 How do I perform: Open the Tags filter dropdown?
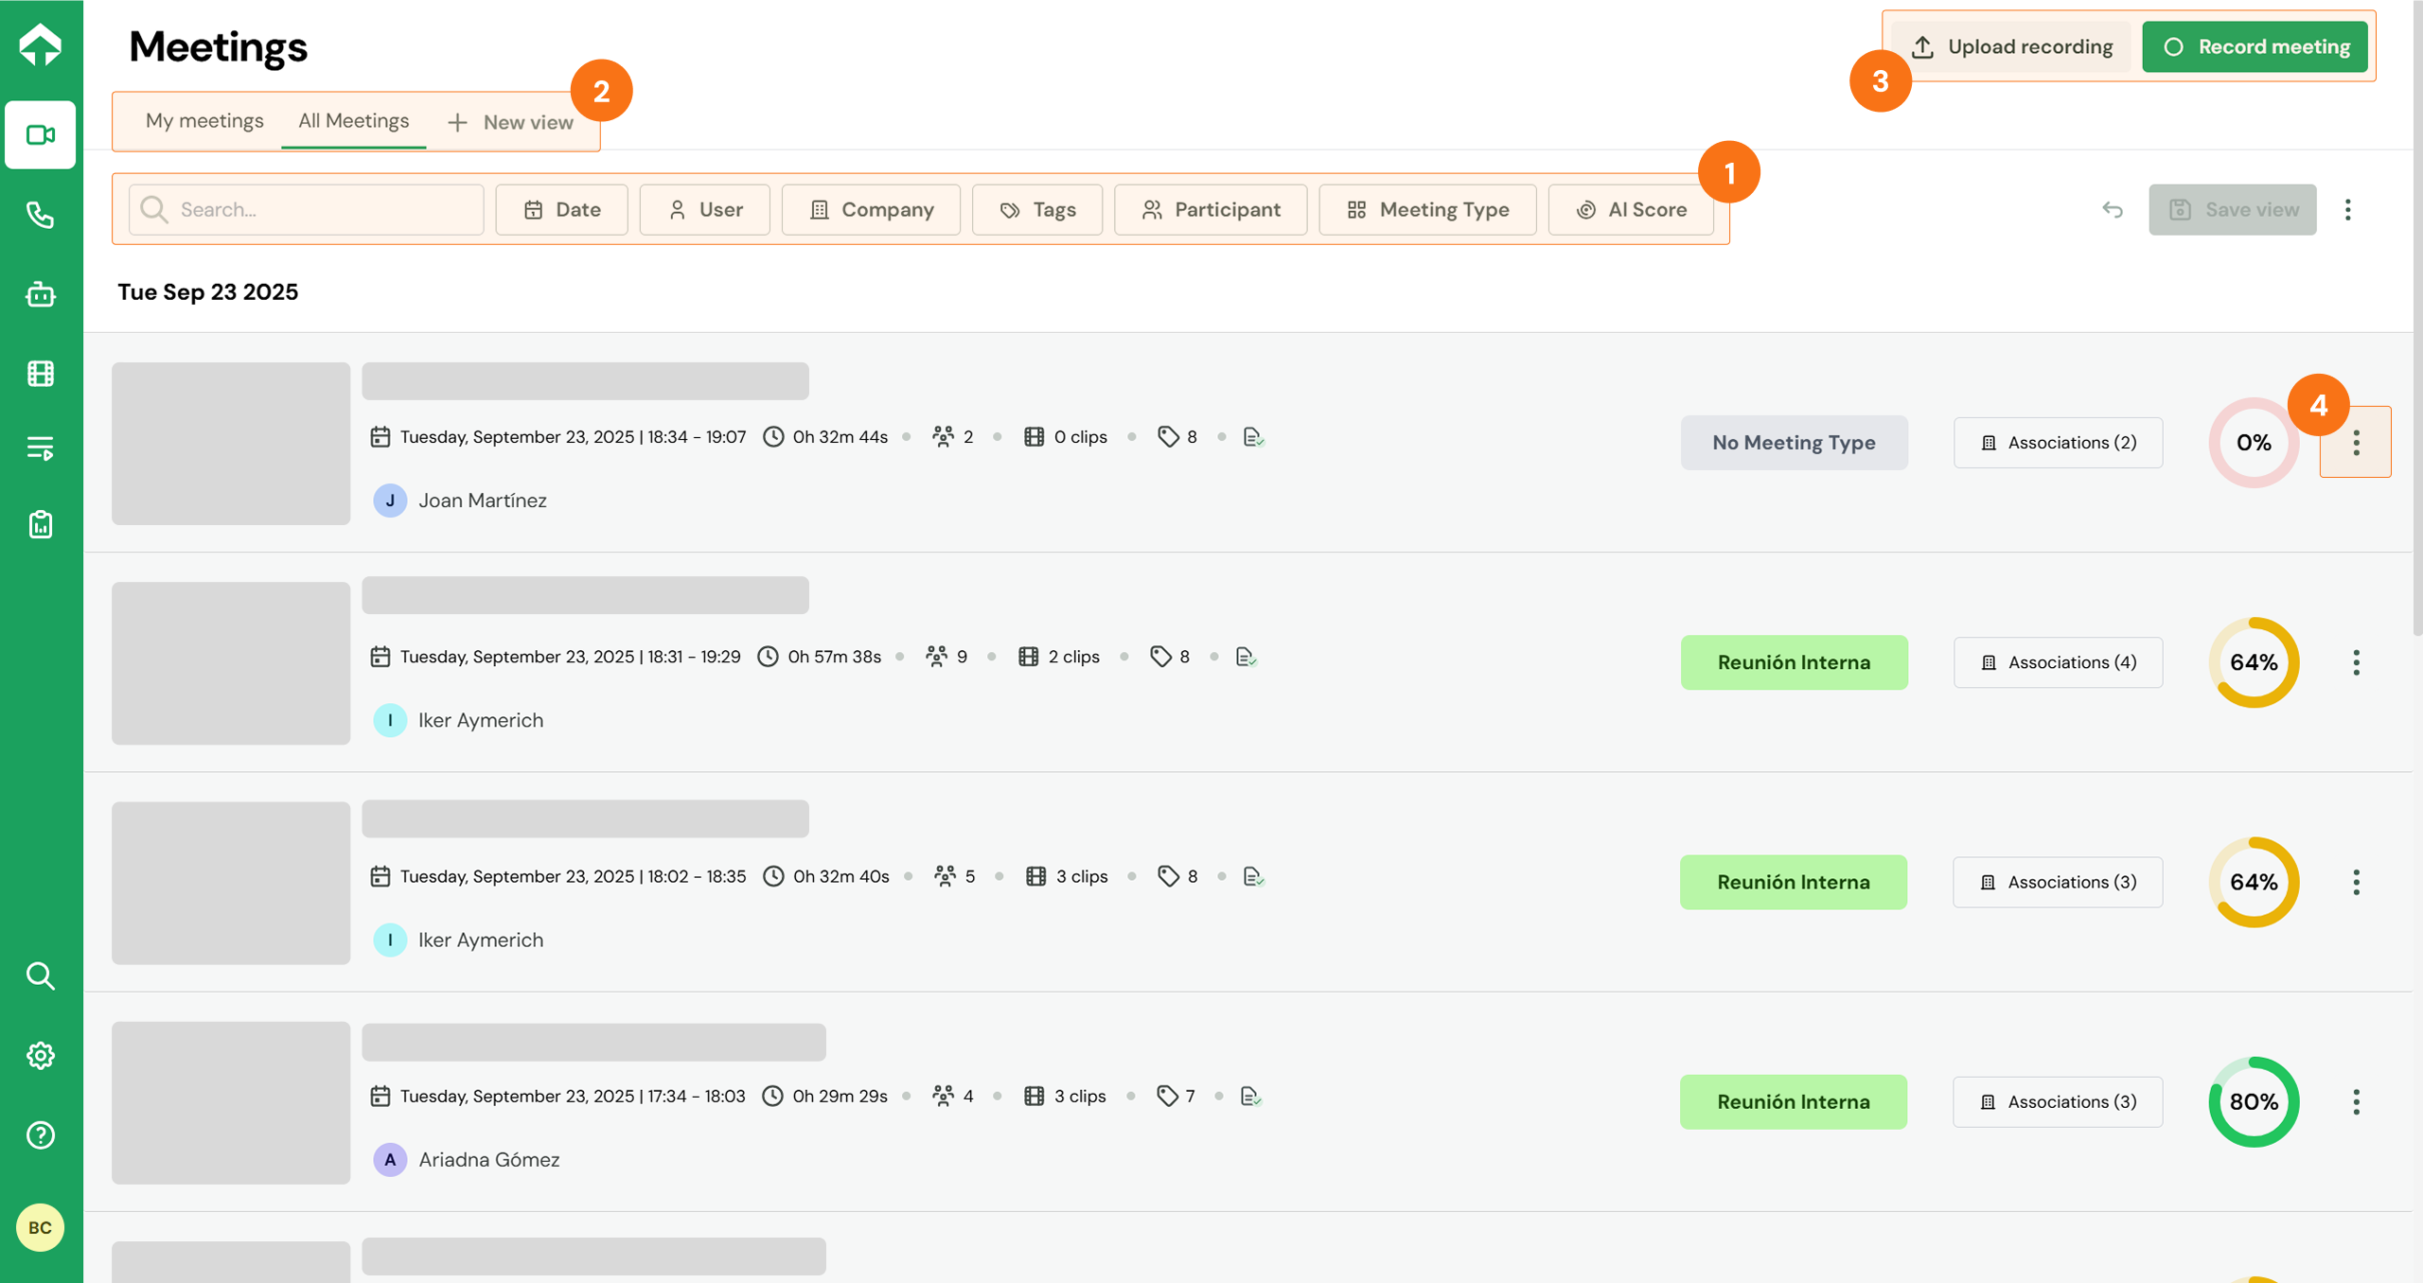1037,209
